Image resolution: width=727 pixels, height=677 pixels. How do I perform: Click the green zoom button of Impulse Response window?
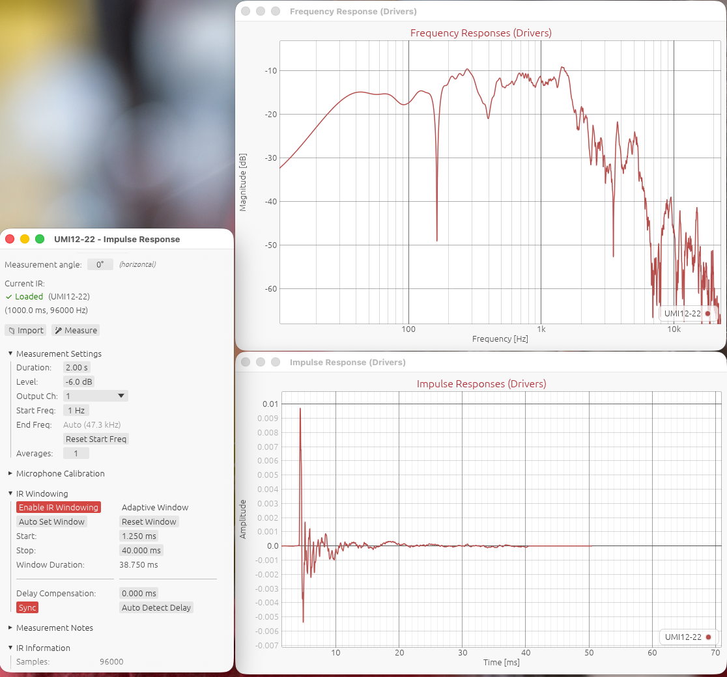tap(40, 239)
